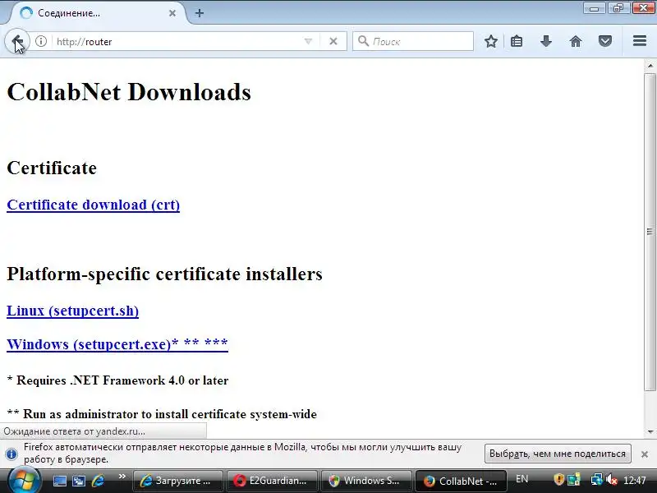Open the network connection tray icon
The image size is (657, 493).
click(x=597, y=480)
